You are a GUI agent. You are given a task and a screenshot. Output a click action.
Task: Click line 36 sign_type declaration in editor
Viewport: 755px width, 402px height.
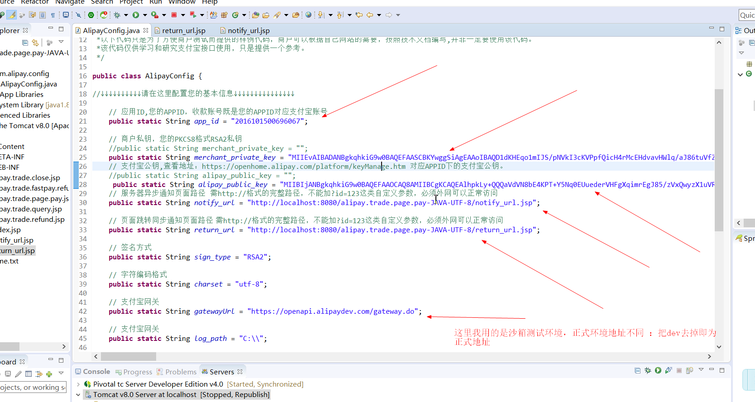(190, 257)
